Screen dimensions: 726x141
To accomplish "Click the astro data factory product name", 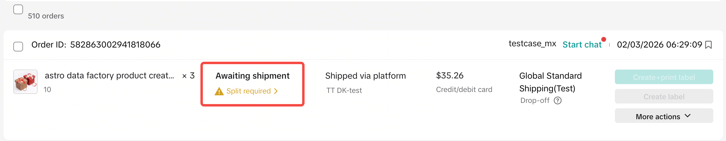I will point(109,76).
